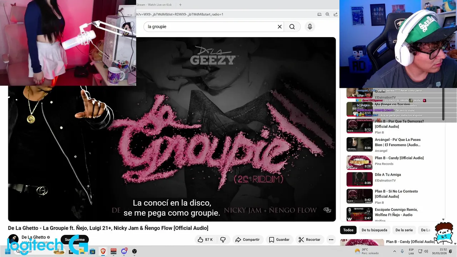
Task: Switch ESP LAA keyboard language
Action: coord(411,251)
